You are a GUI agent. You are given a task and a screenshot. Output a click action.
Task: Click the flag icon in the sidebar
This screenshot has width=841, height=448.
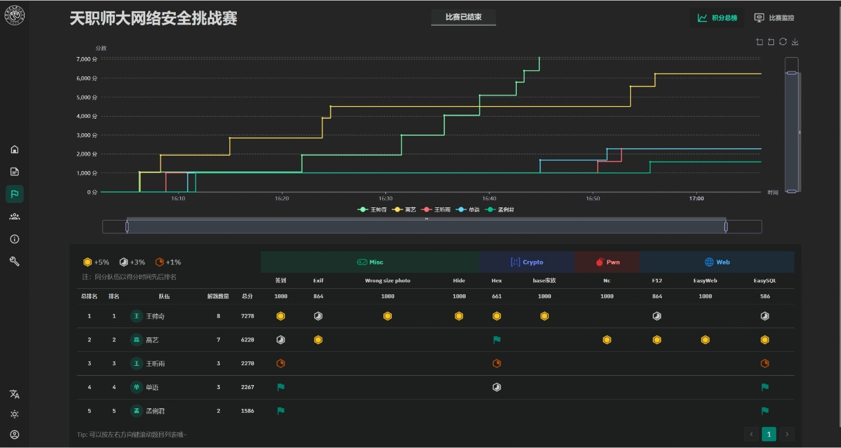[x=15, y=194]
